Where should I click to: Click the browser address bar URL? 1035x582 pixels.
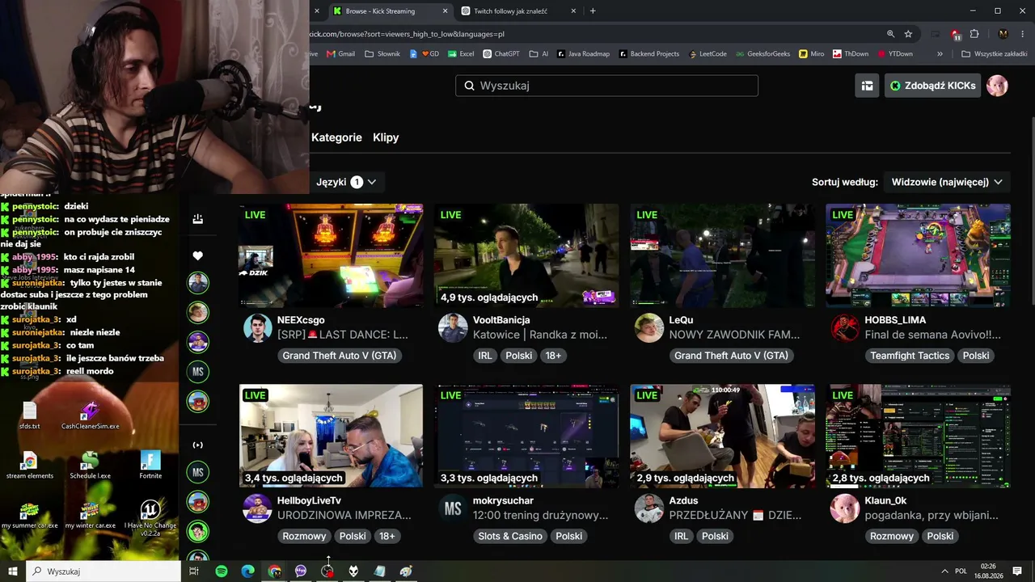[x=407, y=34]
